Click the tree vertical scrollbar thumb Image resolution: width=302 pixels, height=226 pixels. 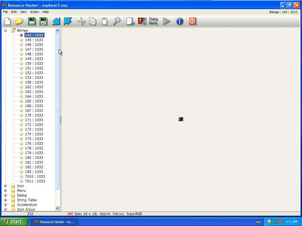(58, 111)
